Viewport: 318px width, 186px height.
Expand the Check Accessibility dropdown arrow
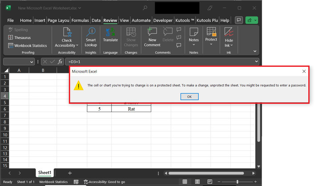[77, 45]
